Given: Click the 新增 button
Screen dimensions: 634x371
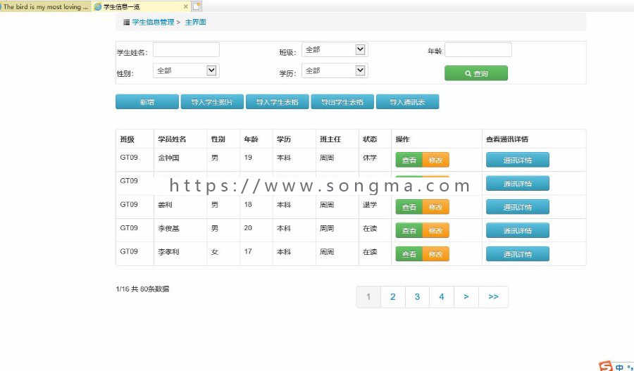Looking at the screenshot, I should [147, 102].
